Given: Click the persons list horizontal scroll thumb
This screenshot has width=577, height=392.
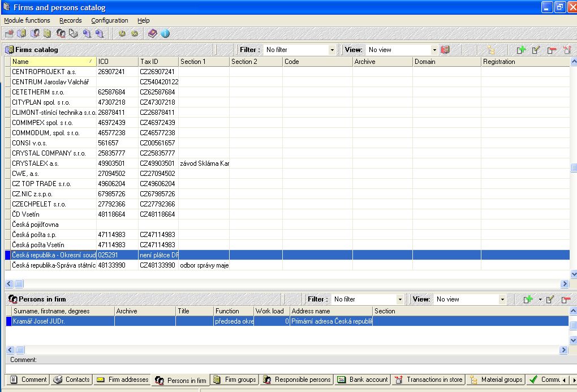Looking at the screenshot, I should pyautogui.click(x=20, y=350).
